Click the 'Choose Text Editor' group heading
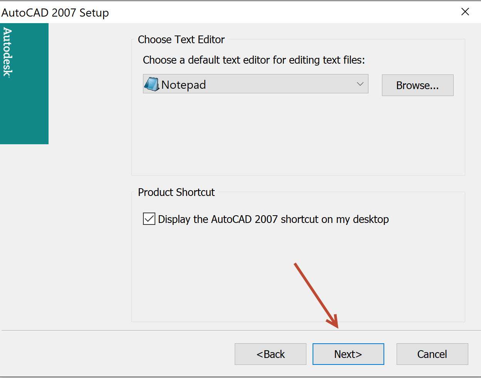 [181, 40]
